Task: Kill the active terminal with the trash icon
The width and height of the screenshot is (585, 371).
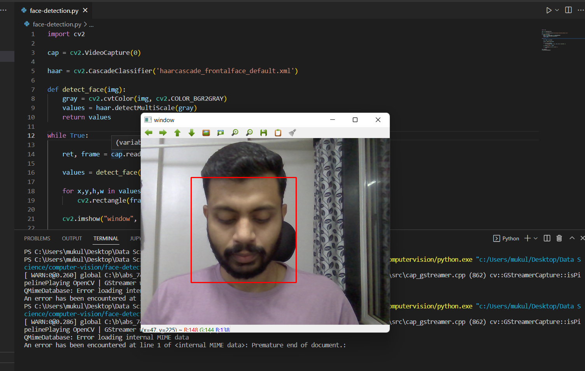Action: pos(559,238)
